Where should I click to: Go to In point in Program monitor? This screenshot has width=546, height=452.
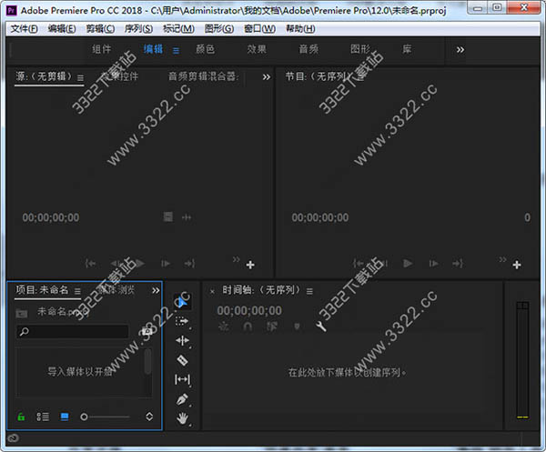pos(359,264)
